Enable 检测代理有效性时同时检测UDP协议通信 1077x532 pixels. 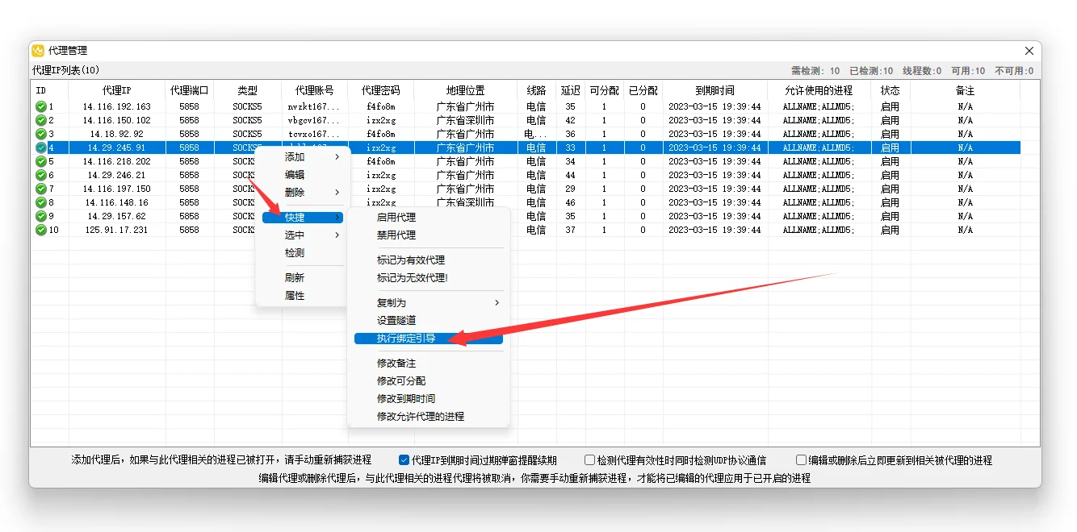point(589,459)
